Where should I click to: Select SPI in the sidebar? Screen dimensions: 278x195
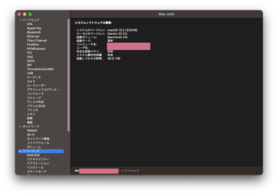click(x=30, y=65)
